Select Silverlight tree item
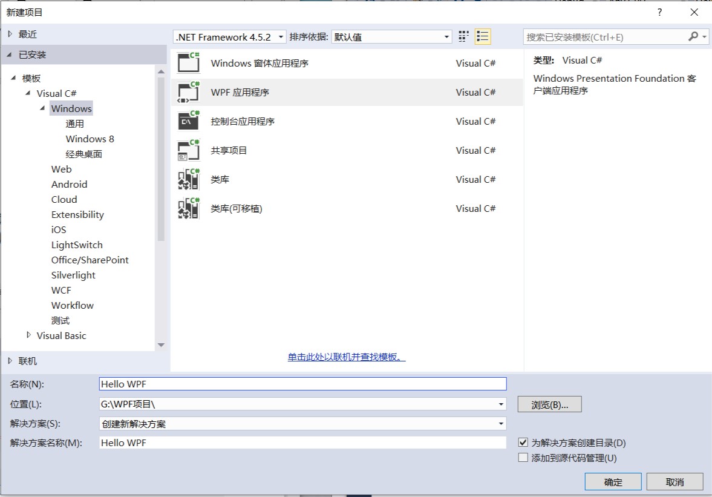This screenshot has width=712, height=497. (x=73, y=275)
